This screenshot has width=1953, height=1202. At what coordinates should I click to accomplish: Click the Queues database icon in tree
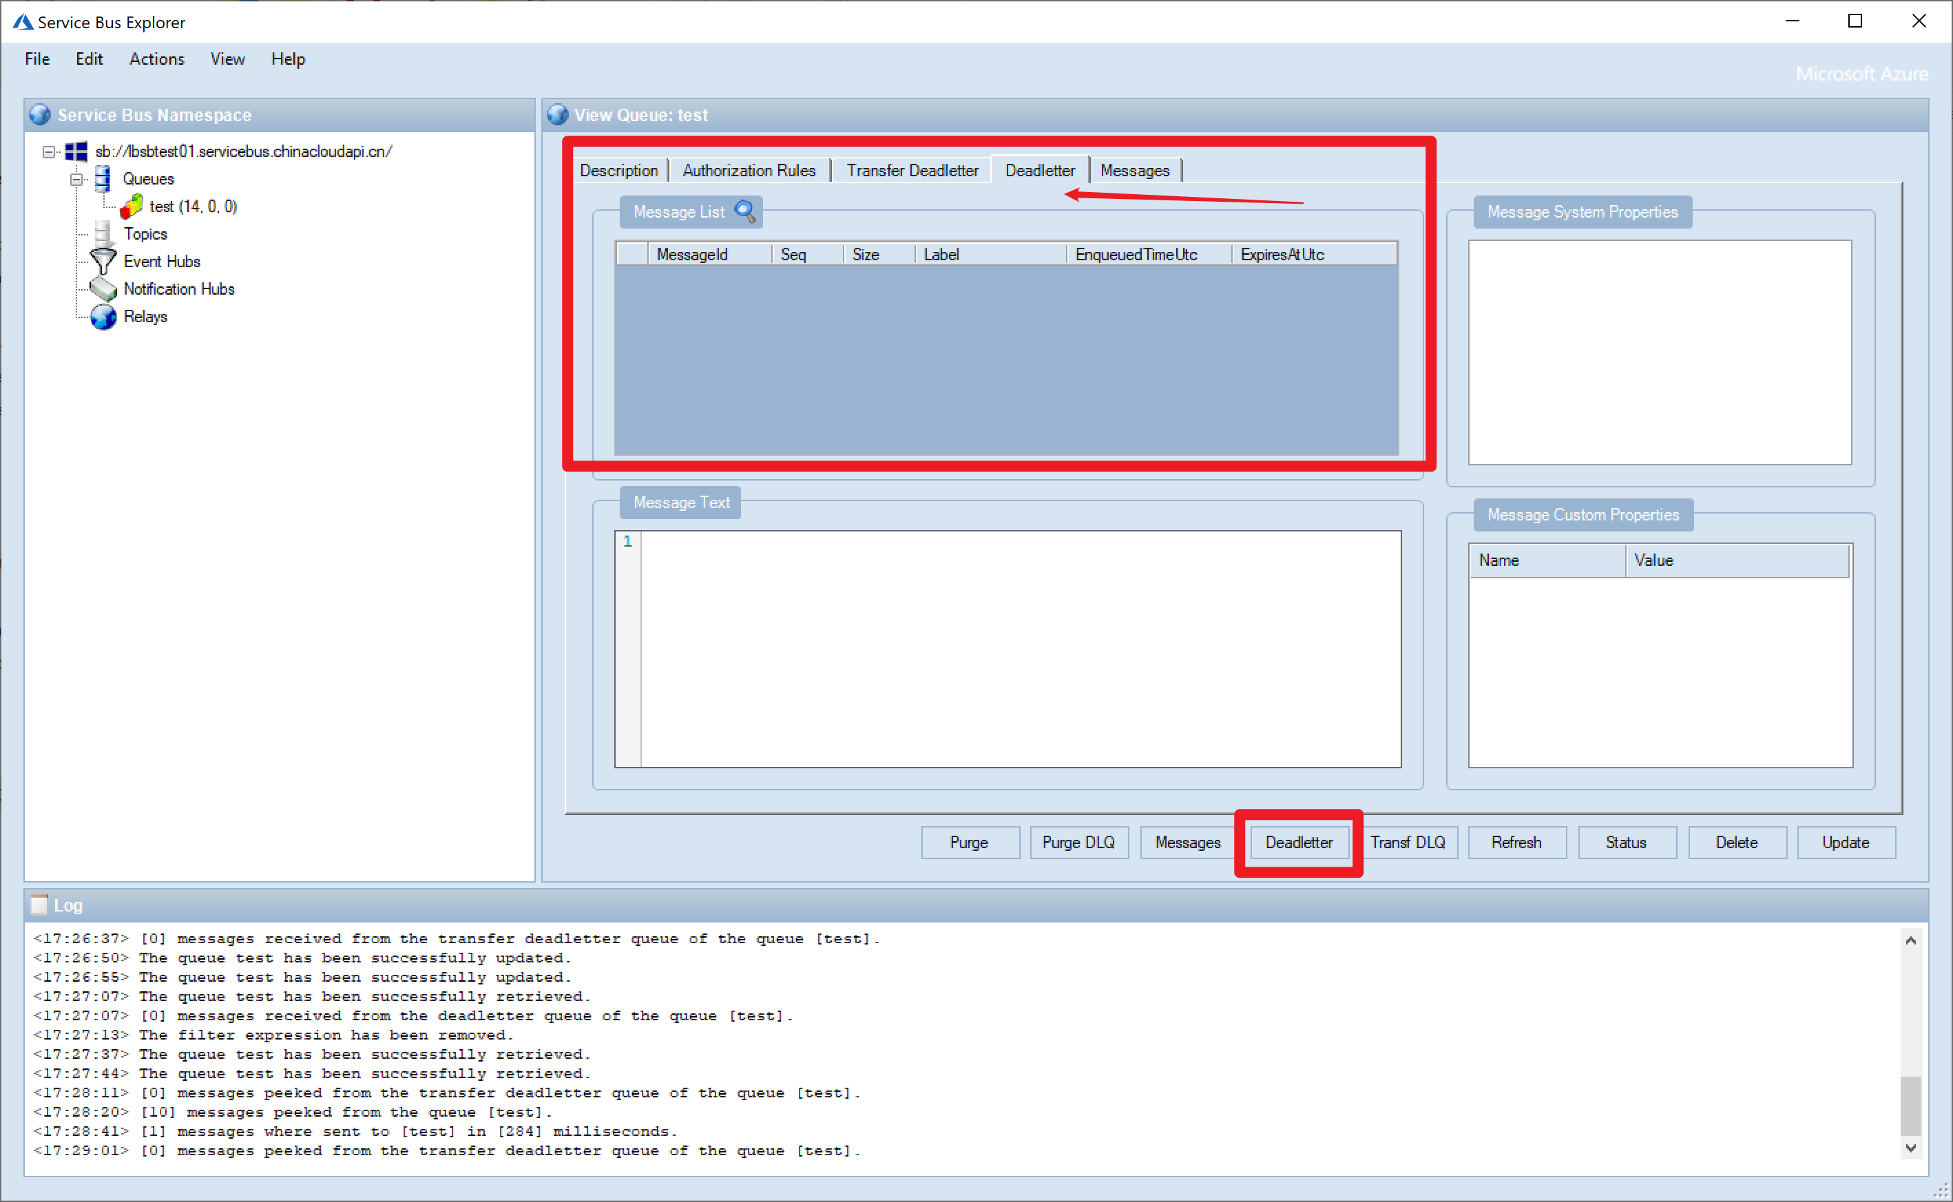pos(103,179)
